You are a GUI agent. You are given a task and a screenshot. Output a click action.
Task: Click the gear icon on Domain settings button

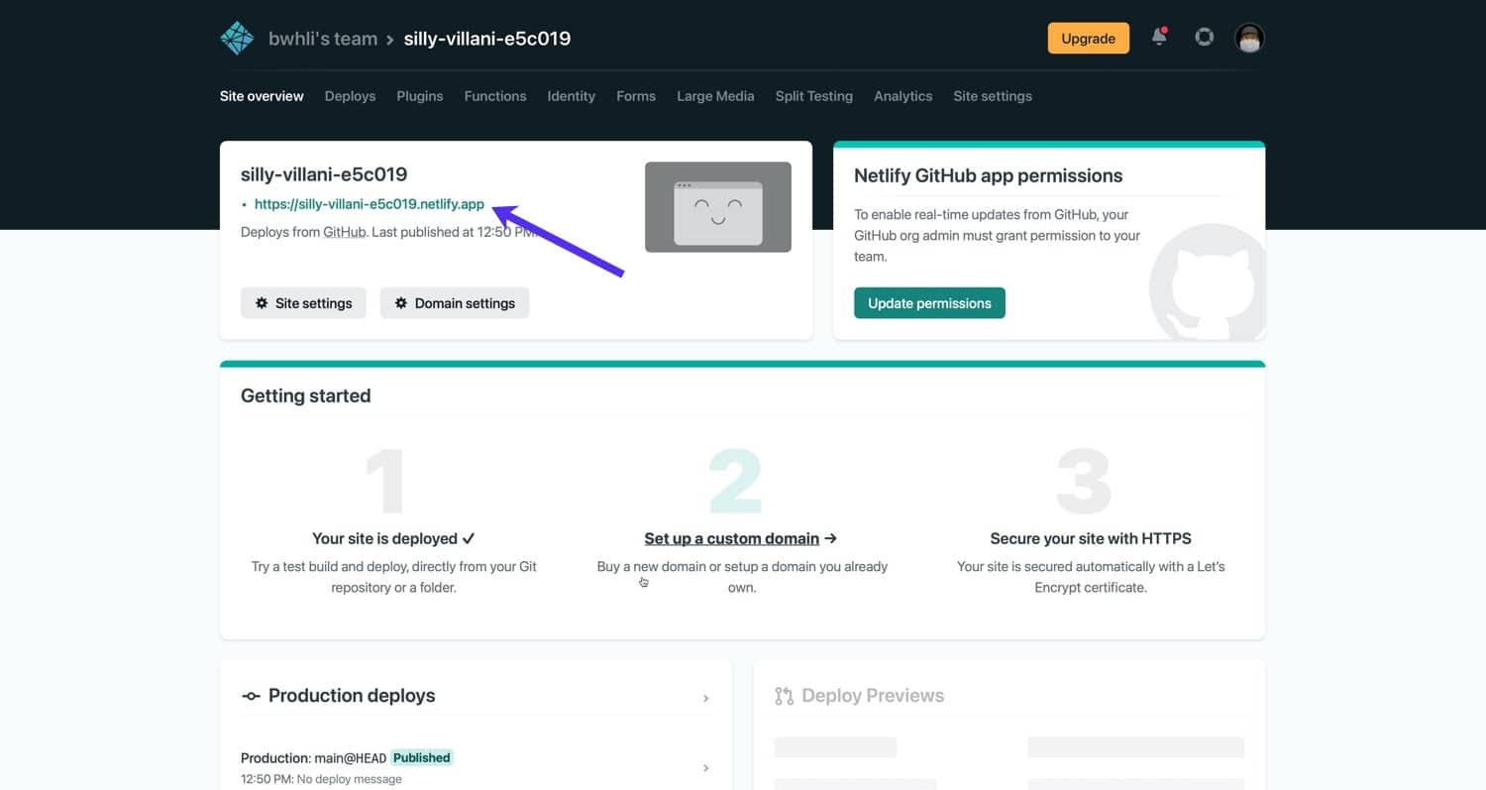pyautogui.click(x=399, y=303)
